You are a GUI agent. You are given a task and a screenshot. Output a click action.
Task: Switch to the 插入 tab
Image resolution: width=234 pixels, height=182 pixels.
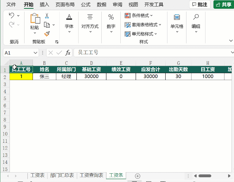(x=44, y=5)
